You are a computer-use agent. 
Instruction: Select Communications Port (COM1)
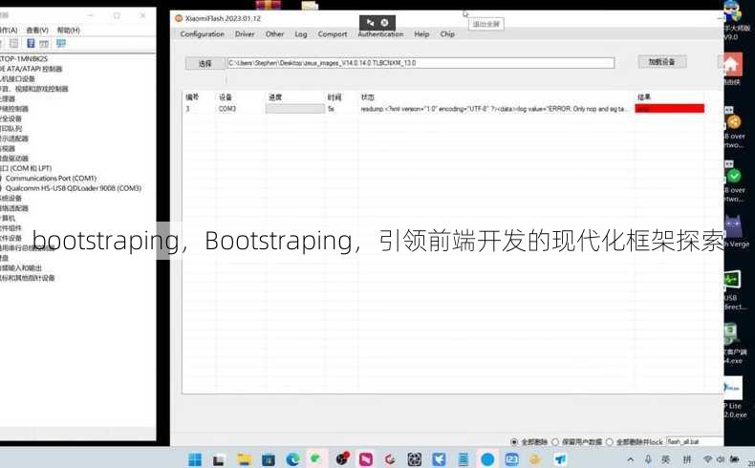[x=51, y=178]
